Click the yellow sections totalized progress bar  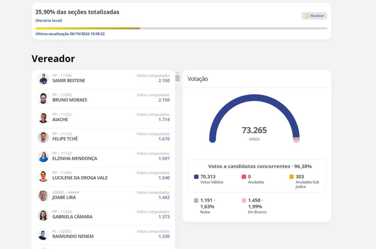click(x=88, y=28)
